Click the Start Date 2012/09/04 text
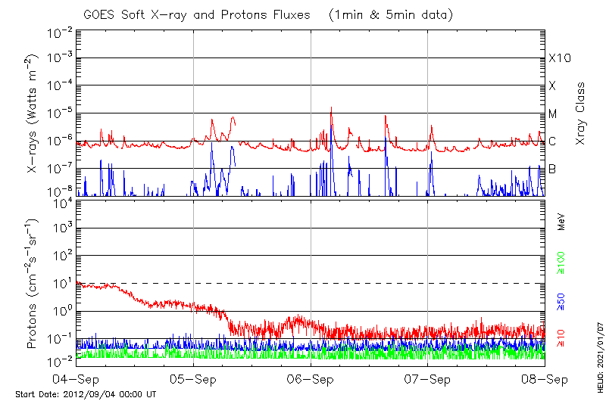606x401 pixels. [x=86, y=394]
